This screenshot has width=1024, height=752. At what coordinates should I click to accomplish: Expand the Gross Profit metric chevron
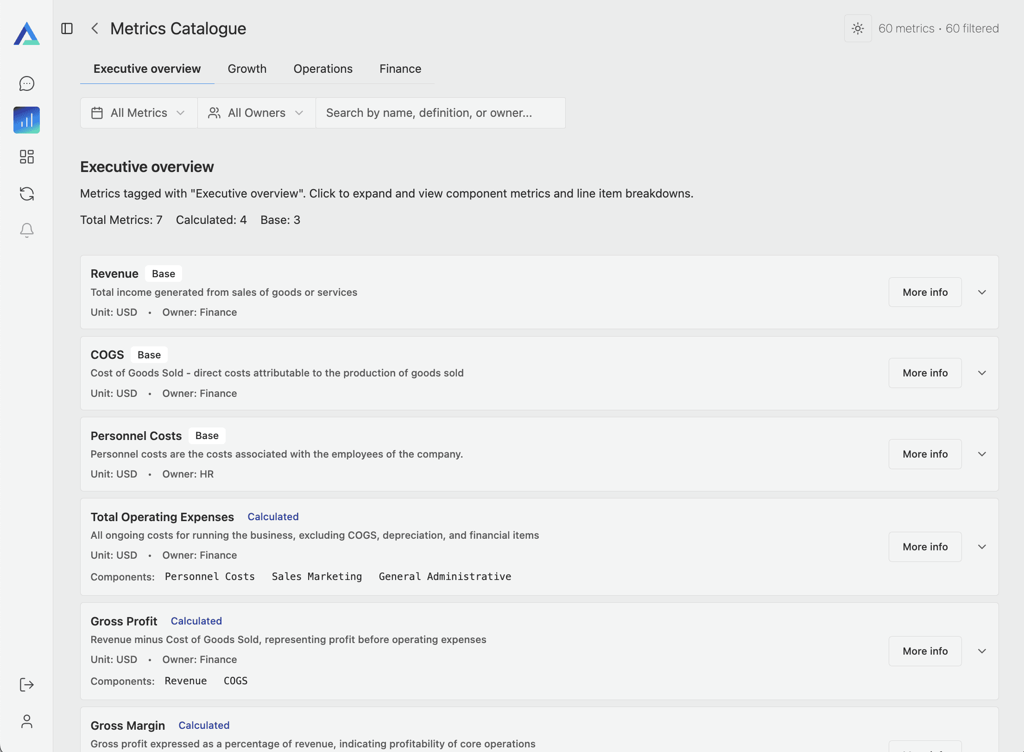982,651
